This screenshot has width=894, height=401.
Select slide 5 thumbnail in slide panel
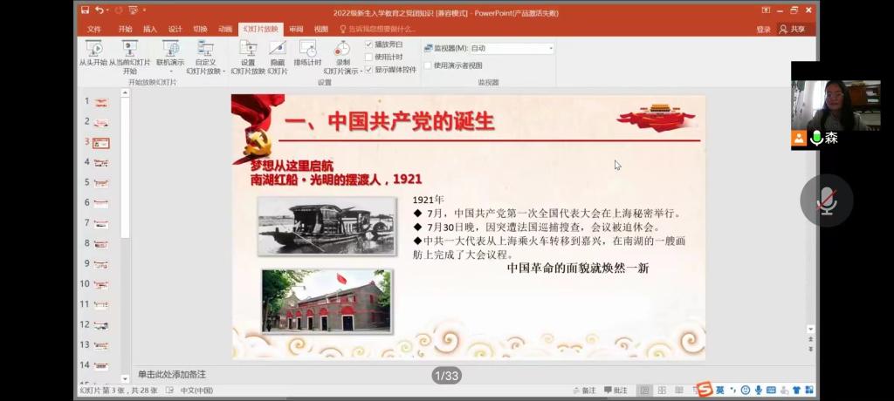point(100,182)
